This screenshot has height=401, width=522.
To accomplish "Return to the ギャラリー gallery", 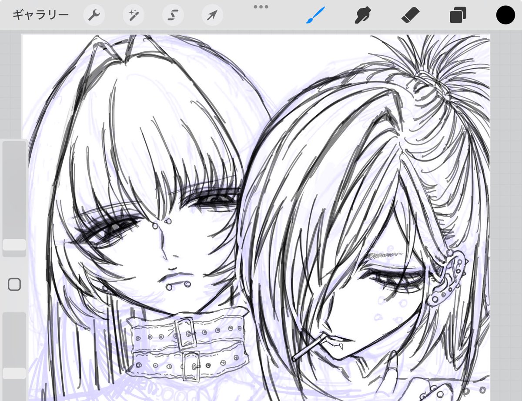I will click(x=40, y=15).
